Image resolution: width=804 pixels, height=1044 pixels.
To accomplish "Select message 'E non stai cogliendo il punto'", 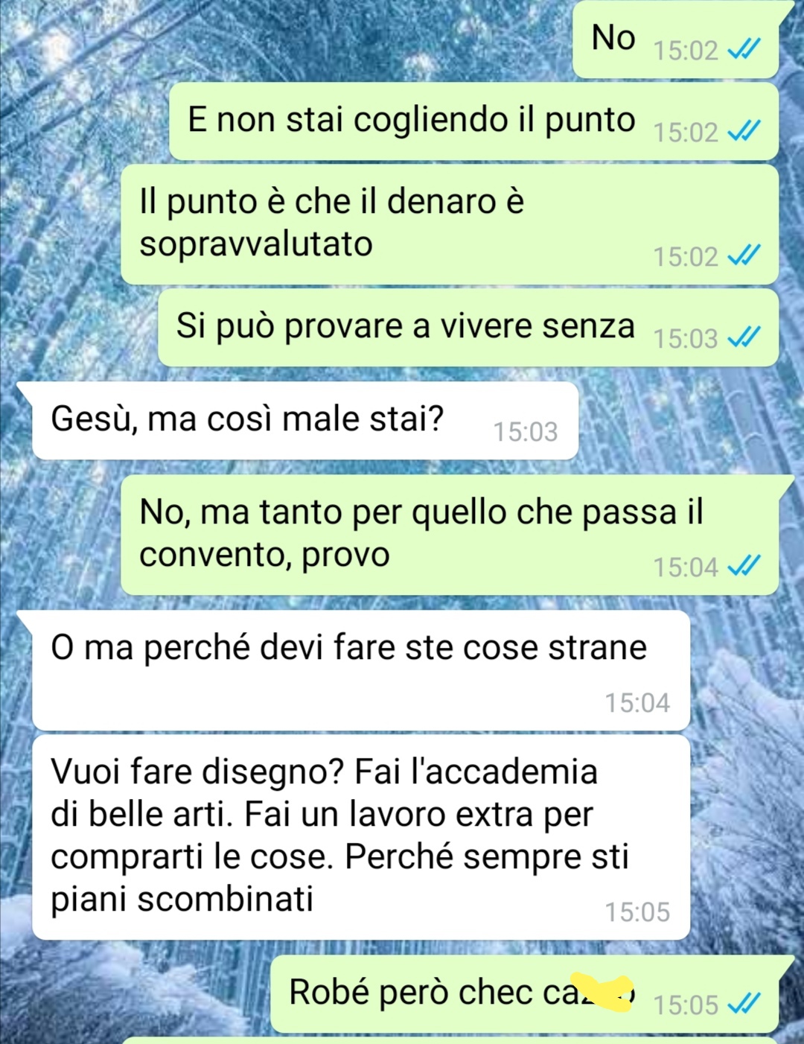I will click(473, 121).
